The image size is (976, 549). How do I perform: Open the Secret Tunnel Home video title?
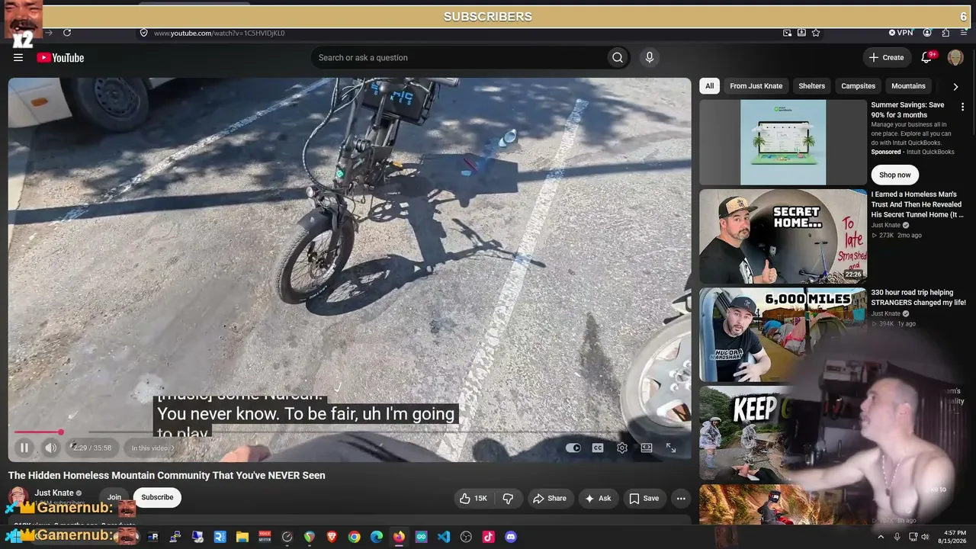[918, 204]
